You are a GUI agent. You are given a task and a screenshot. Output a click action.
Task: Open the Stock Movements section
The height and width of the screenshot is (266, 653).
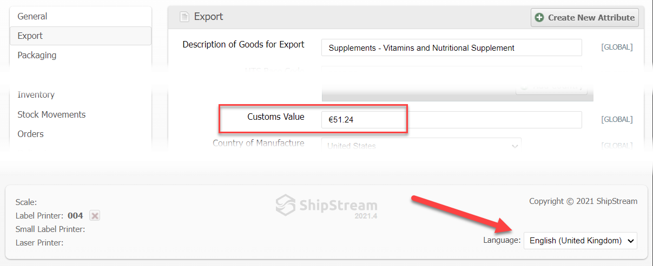pyautogui.click(x=51, y=114)
